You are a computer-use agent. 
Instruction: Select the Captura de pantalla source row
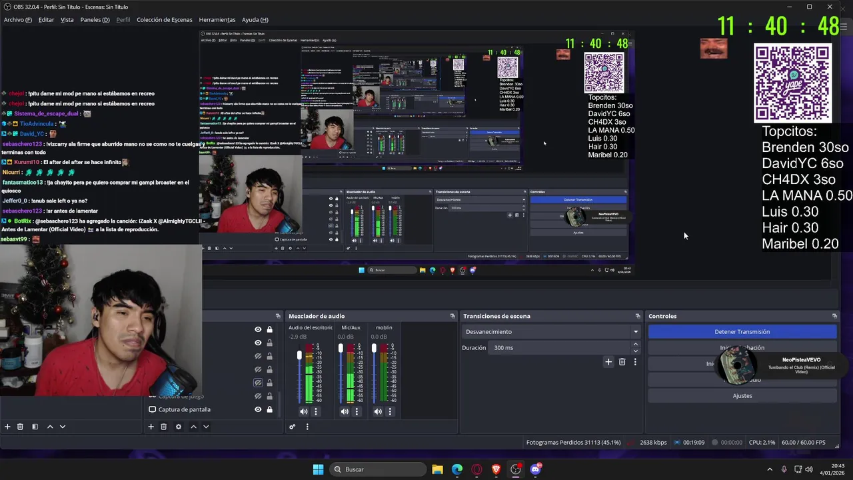(211, 409)
